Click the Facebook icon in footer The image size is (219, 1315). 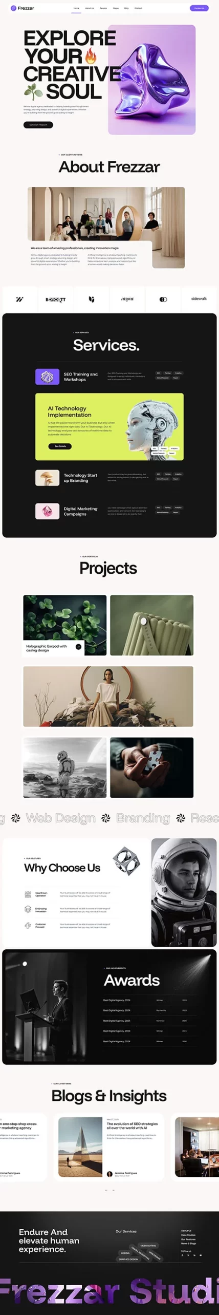(182, 1255)
